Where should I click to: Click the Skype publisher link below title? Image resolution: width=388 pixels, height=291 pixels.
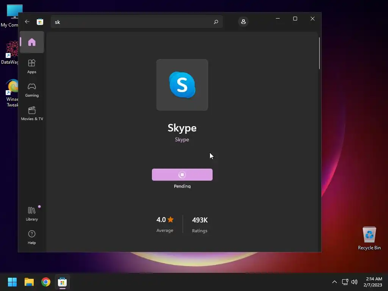pos(182,139)
